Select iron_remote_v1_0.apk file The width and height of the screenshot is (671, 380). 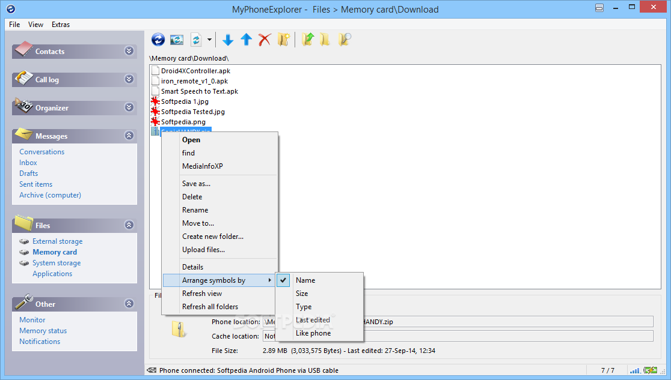(x=194, y=81)
